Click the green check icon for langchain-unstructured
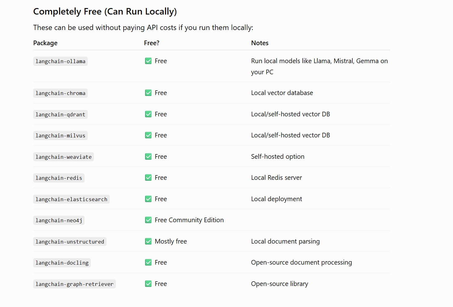The image size is (453, 307). (x=148, y=241)
